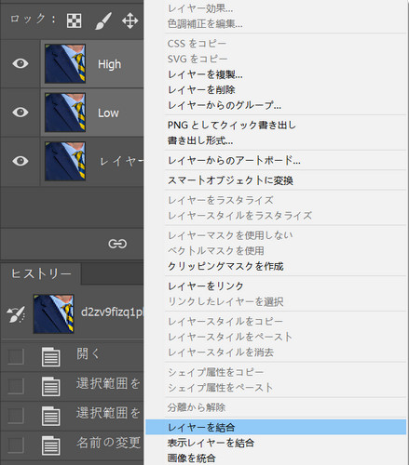Click 色調補正を編集... menu entry
Viewport: 409px width, 465px height.
[x=205, y=23]
